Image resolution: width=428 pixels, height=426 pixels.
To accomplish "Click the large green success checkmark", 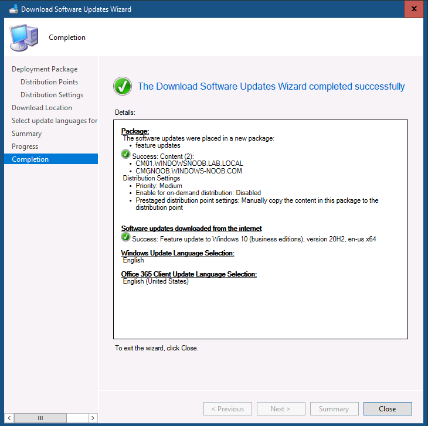I will 123,86.
